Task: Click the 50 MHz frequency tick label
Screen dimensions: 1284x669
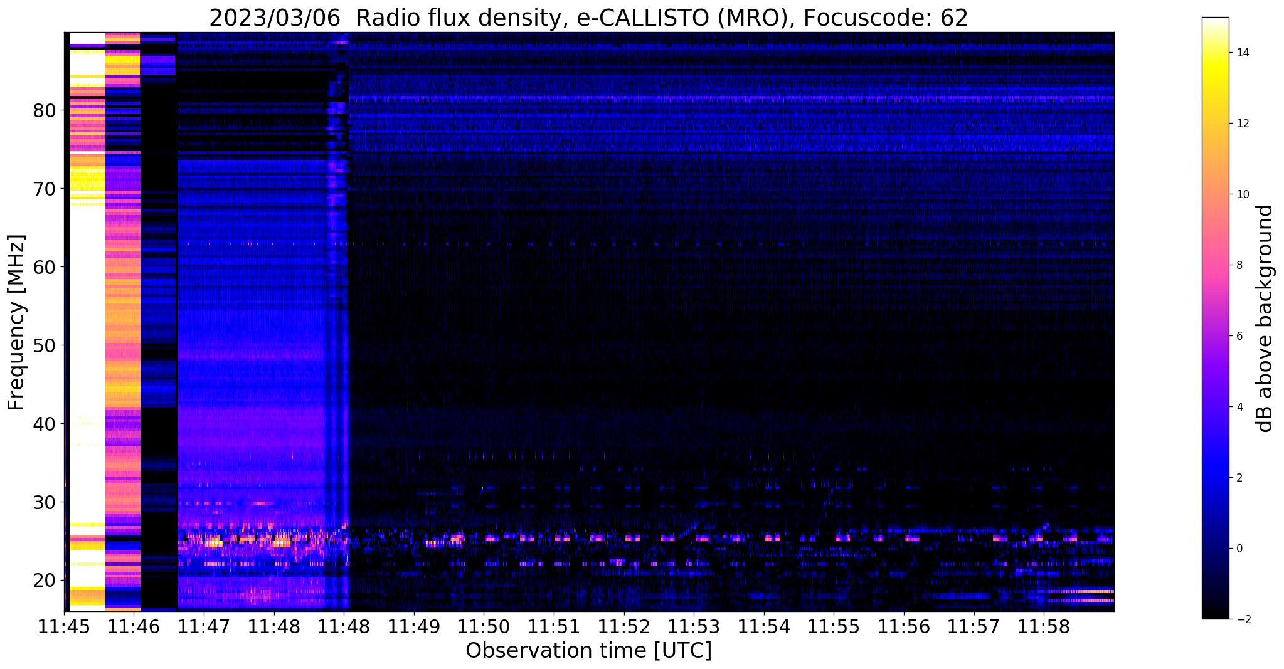Action: 45,345
